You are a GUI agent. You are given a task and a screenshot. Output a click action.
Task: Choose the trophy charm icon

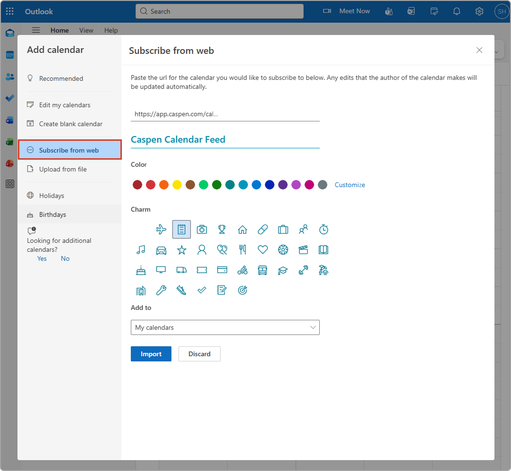222,230
